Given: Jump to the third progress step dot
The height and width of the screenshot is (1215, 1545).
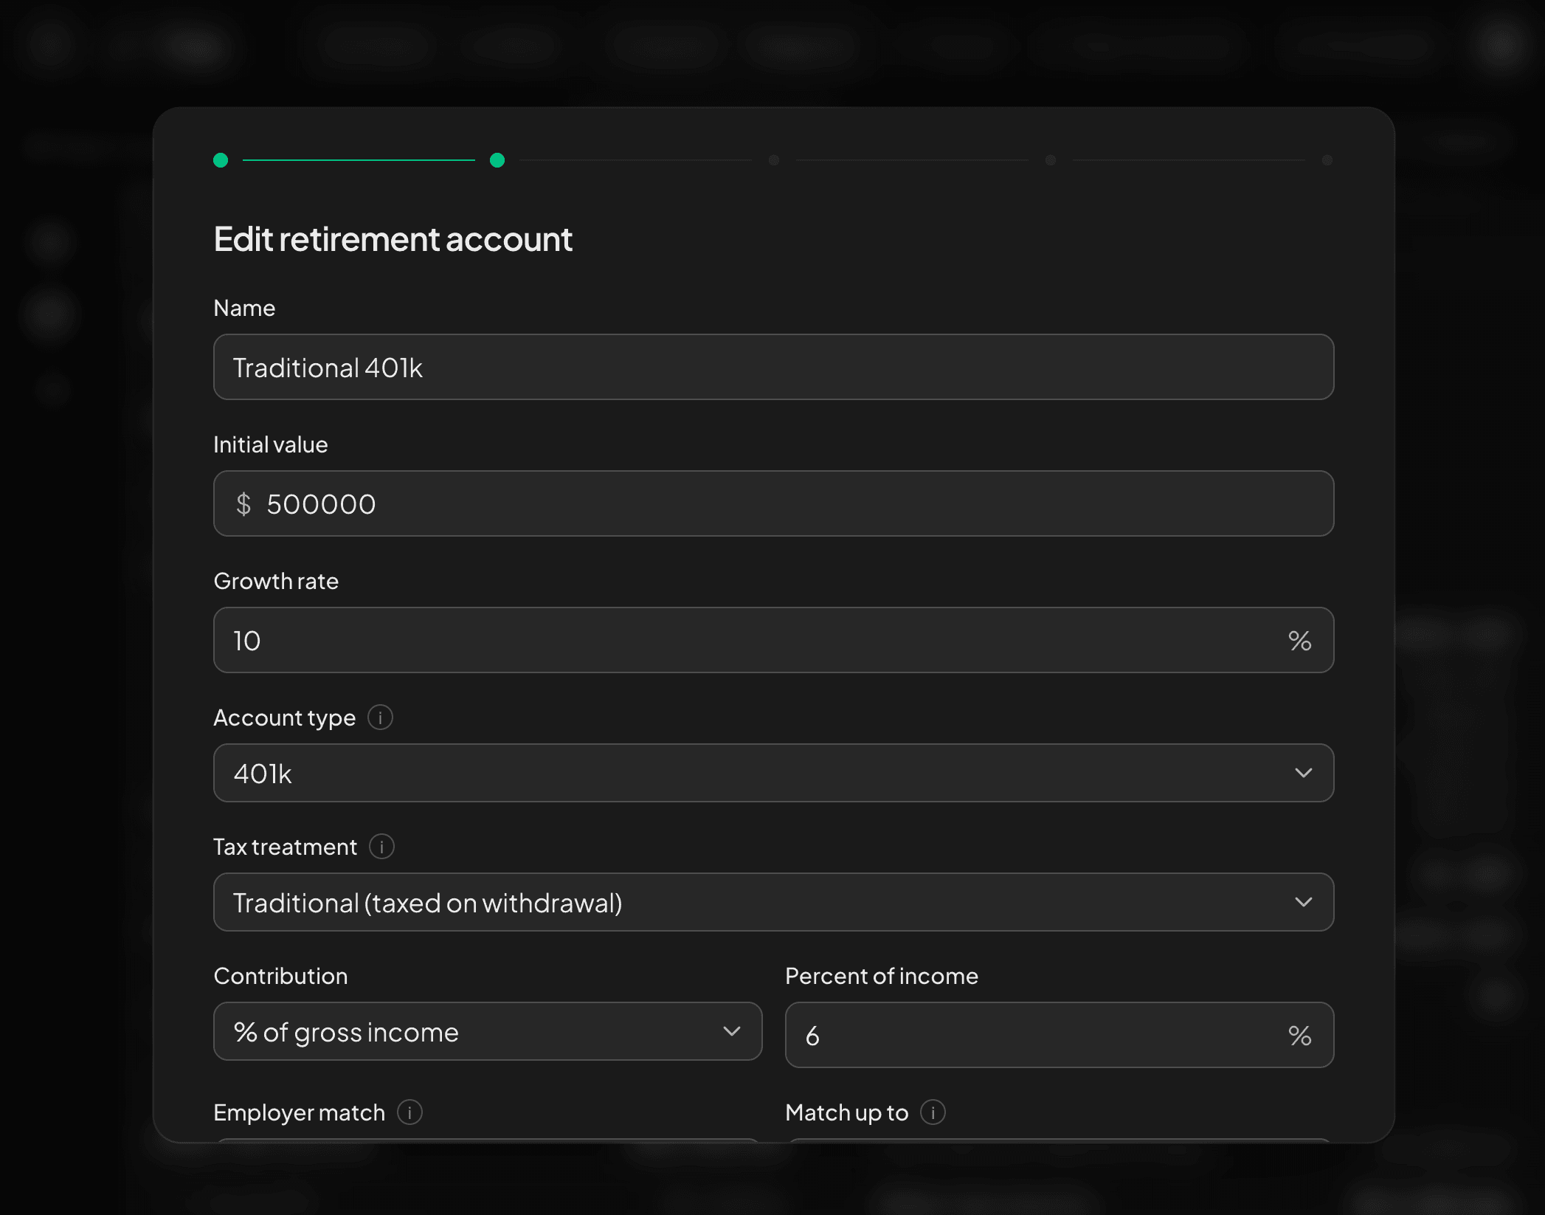Looking at the screenshot, I should [x=774, y=160].
